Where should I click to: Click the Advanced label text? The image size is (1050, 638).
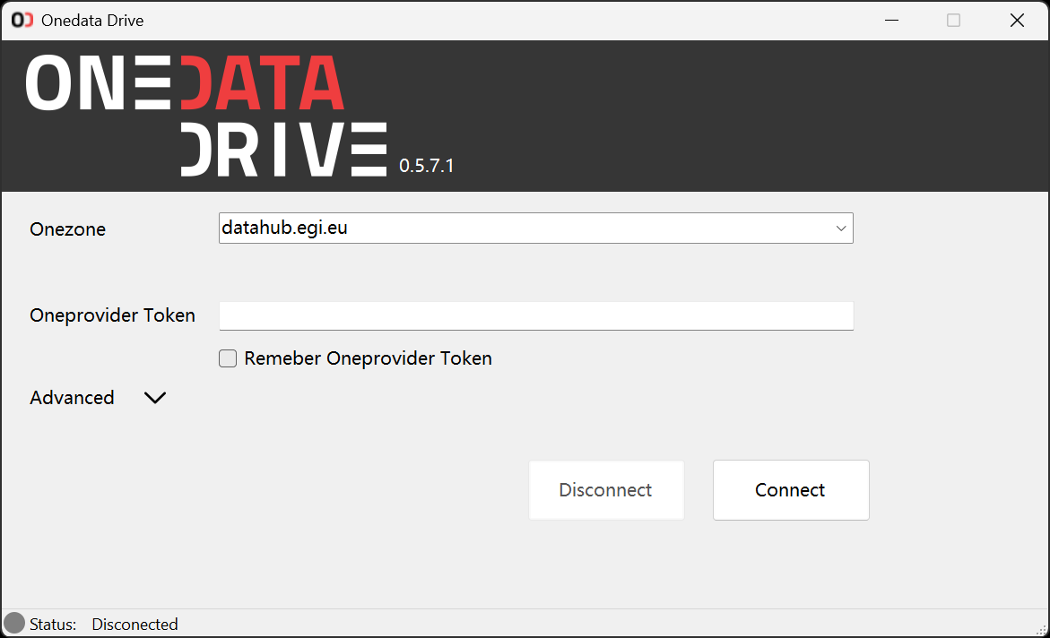click(x=73, y=398)
